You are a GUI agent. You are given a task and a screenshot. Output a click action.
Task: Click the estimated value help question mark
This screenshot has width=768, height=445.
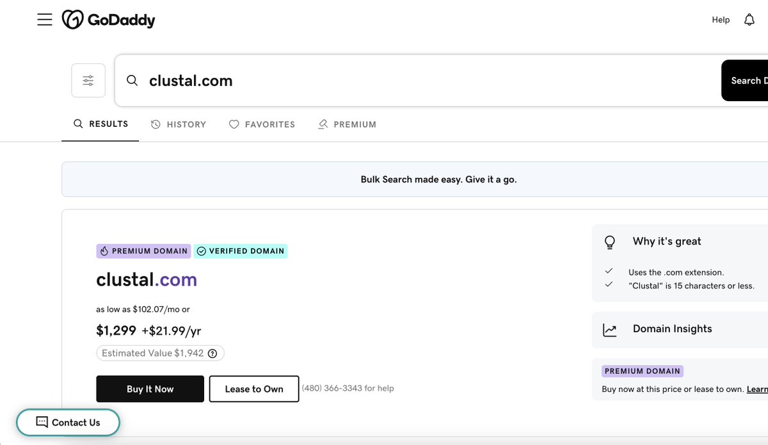pos(212,353)
